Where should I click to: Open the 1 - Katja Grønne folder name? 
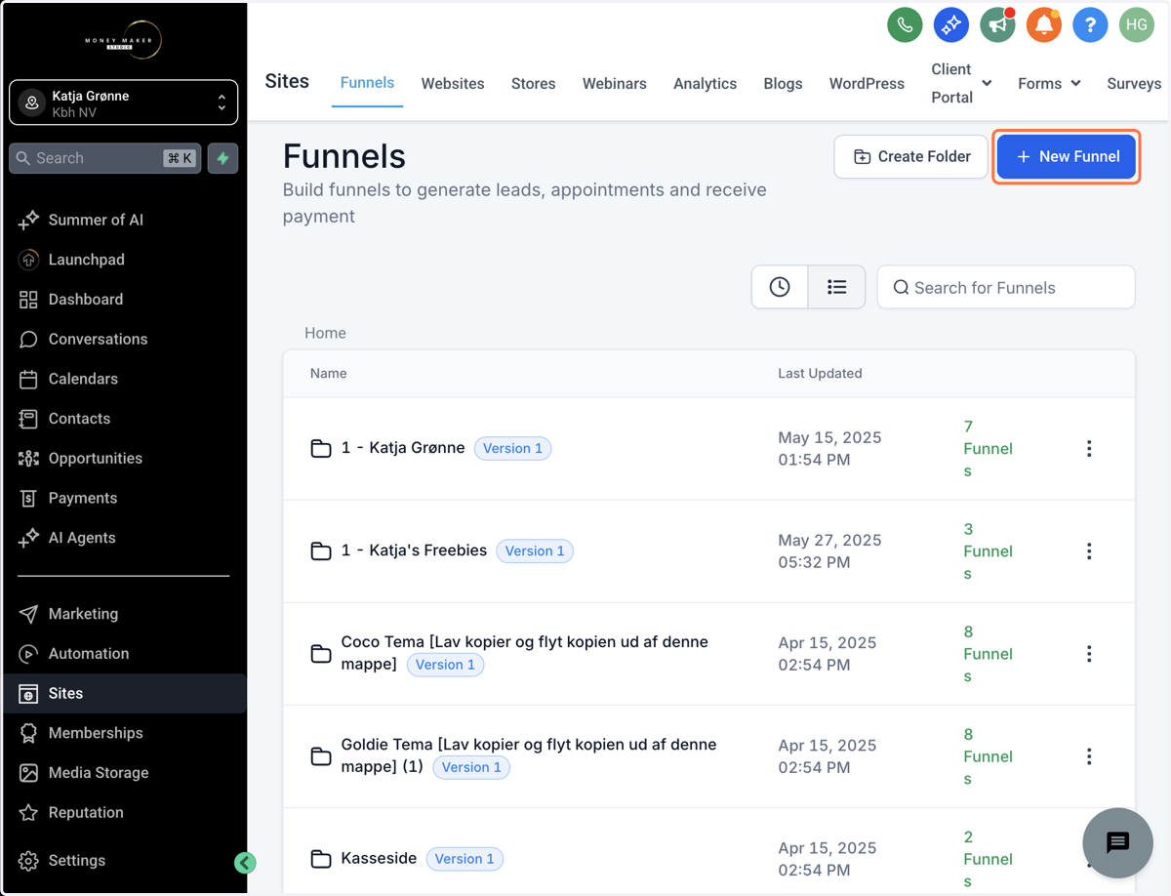click(x=403, y=448)
